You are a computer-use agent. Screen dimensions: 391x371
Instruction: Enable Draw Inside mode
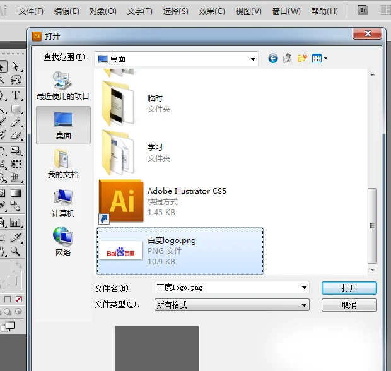tap(18, 311)
